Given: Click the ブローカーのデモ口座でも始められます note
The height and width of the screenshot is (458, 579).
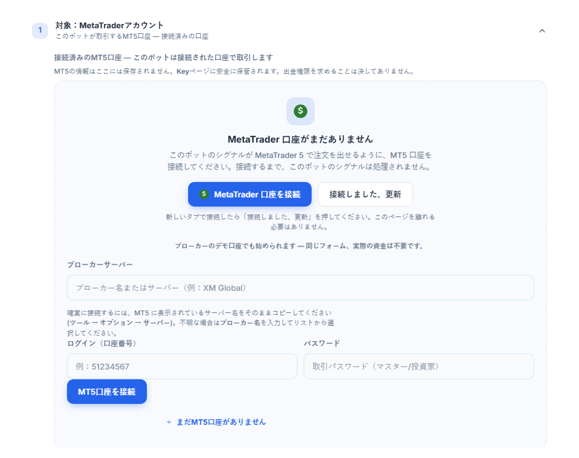Looking at the screenshot, I should point(299,246).
